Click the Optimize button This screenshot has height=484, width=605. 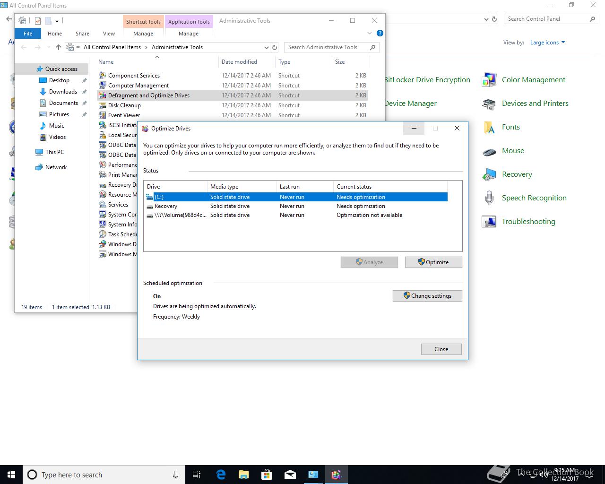[433, 262]
